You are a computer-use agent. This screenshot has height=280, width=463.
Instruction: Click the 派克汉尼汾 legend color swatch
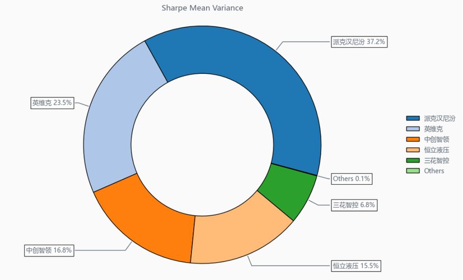coord(413,118)
